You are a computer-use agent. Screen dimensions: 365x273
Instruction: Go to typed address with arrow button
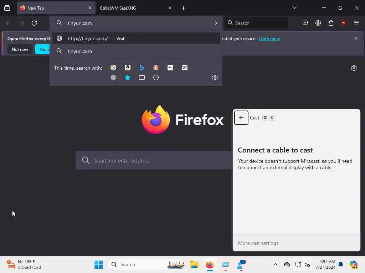tap(215, 23)
